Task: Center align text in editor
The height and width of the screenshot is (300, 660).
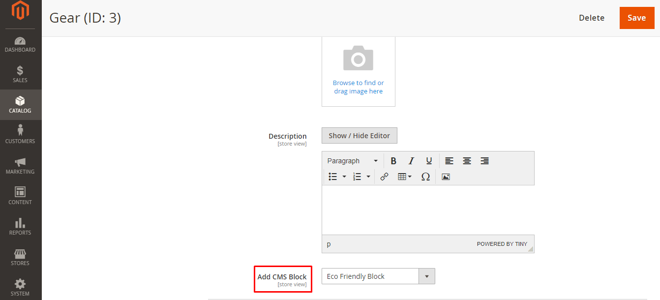Action: point(467,161)
